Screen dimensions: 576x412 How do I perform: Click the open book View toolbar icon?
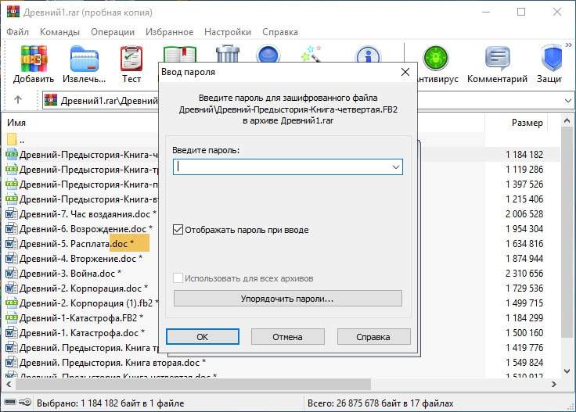pyautogui.click(x=180, y=54)
